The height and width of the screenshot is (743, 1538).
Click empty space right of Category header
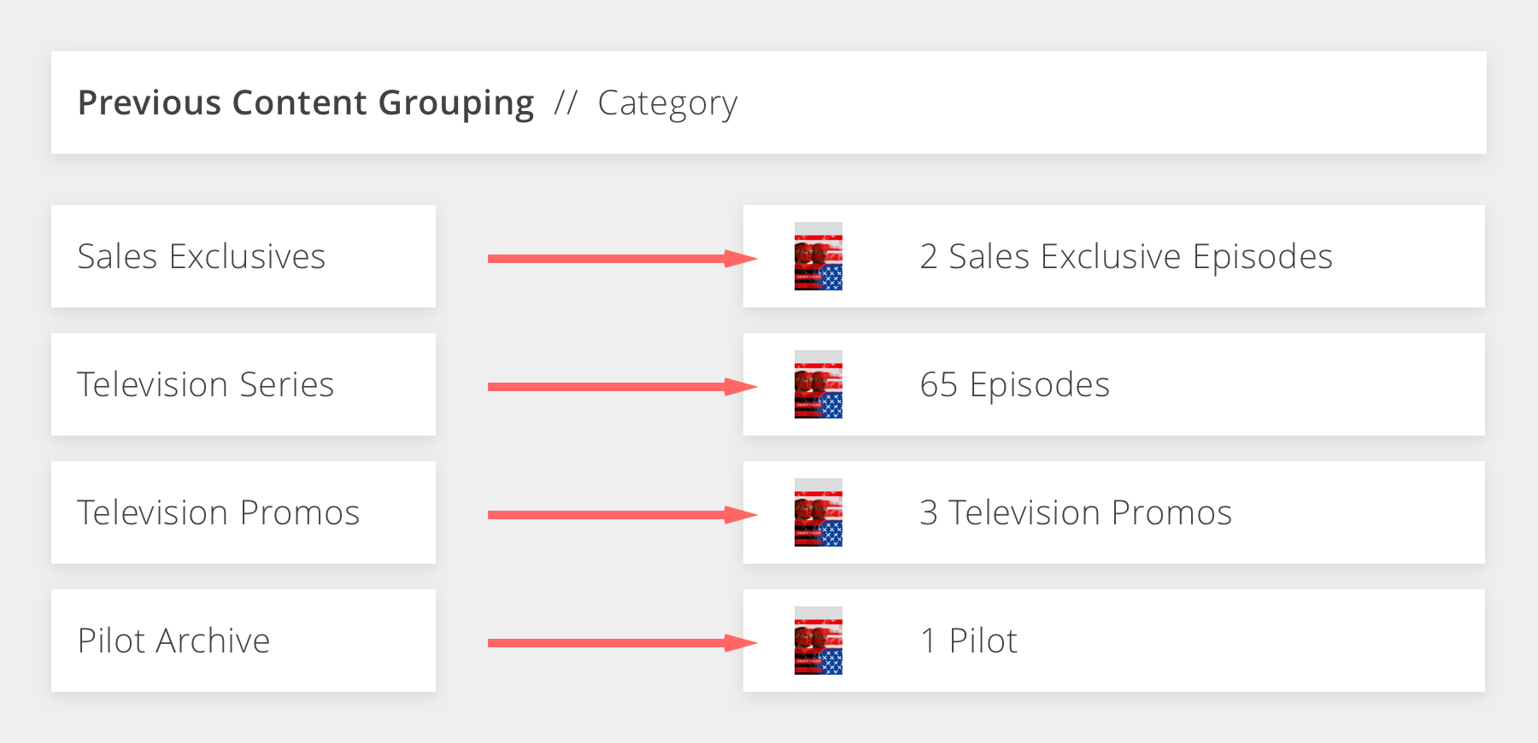coord(1111,102)
